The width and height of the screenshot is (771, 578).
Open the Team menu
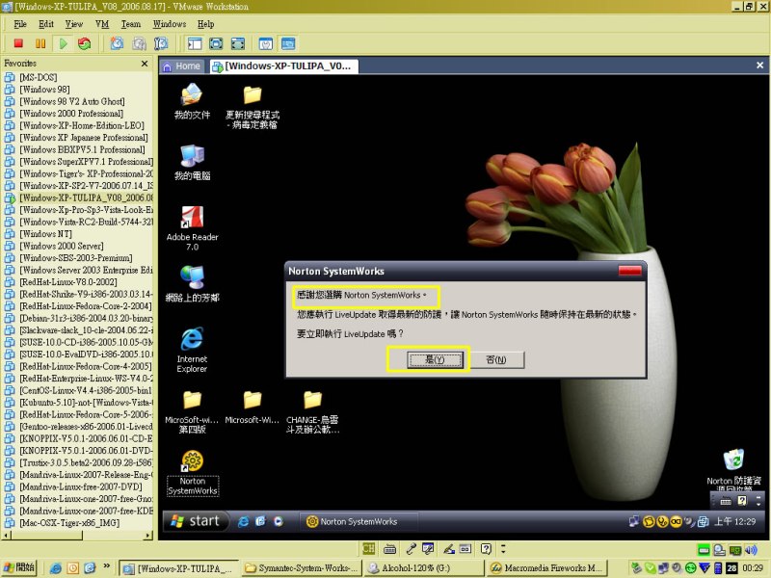(131, 24)
